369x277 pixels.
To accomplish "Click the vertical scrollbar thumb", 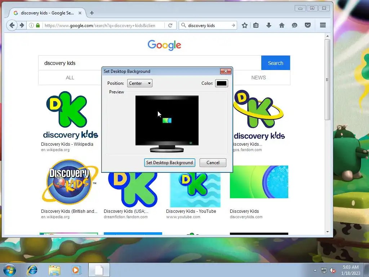I will [x=327, y=80].
